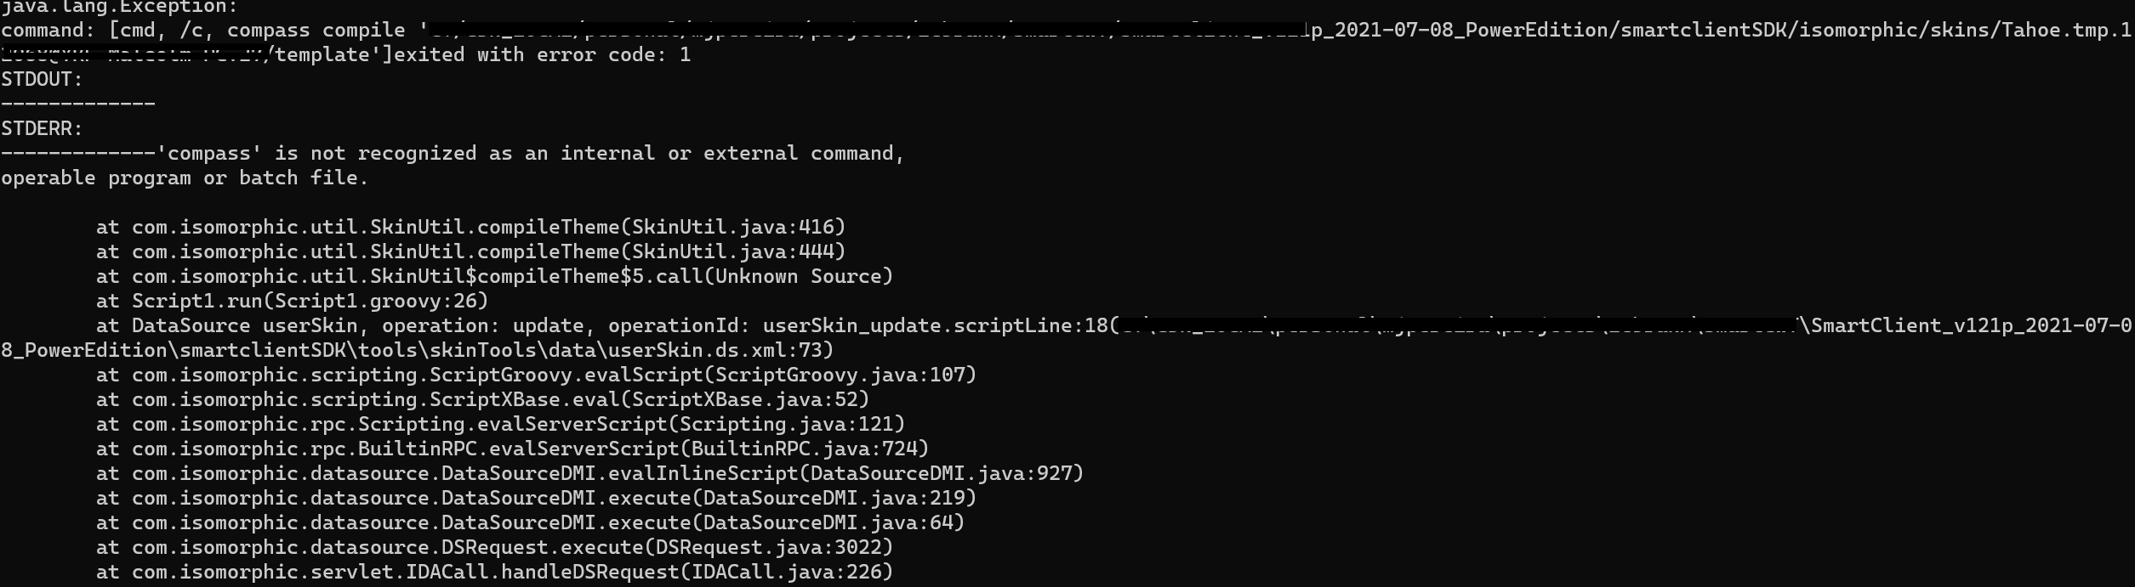Click the Scripting.java:121 stack frame
The height and width of the screenshot is (587, 2135).
[500, 425]
